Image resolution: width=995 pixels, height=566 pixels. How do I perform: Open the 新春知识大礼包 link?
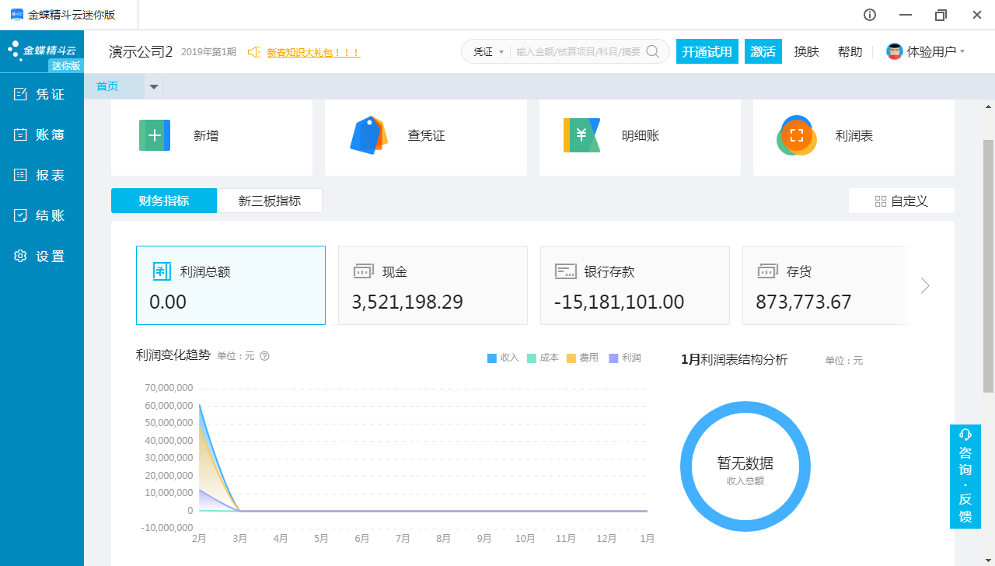(313, 53)
